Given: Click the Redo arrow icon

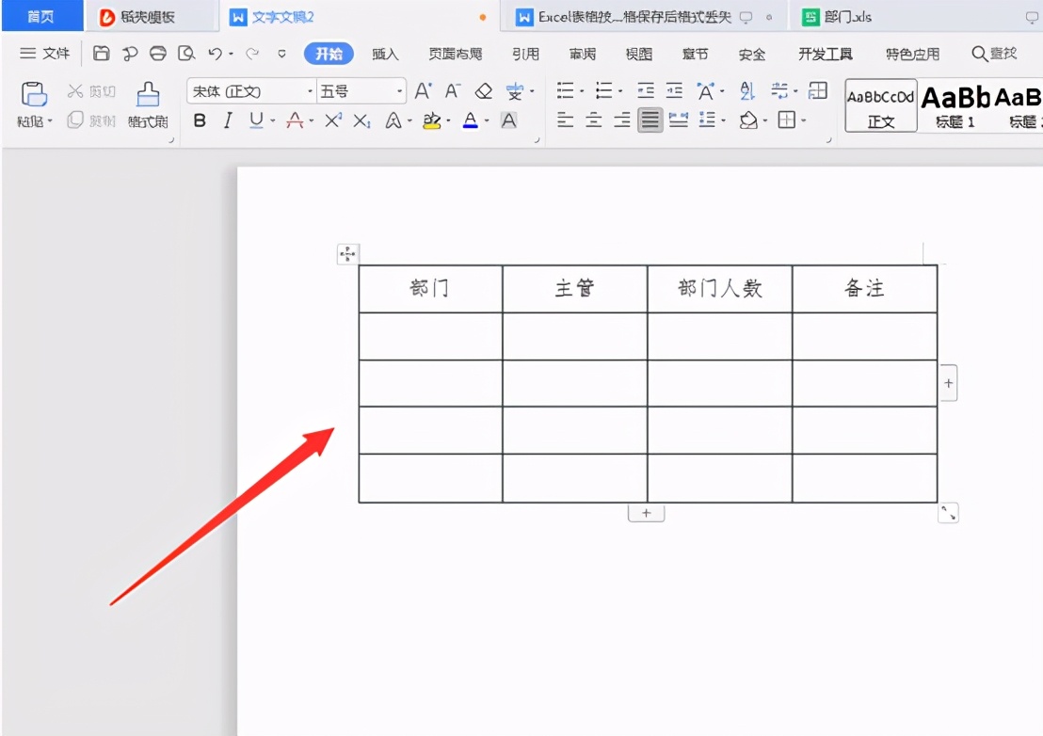Looking at the screenshot, I should (x=252, y=54).
